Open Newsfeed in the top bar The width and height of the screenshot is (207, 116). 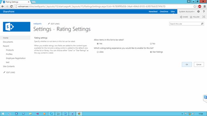[153, 11]
